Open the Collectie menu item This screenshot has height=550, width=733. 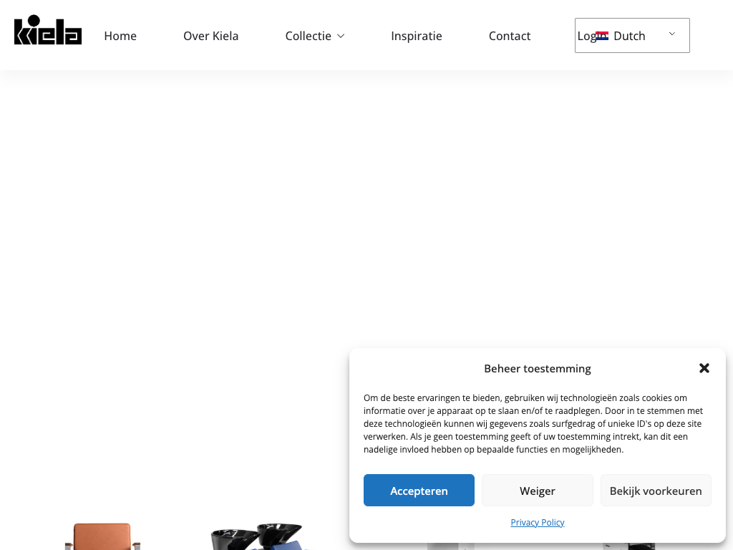point(308,36)
